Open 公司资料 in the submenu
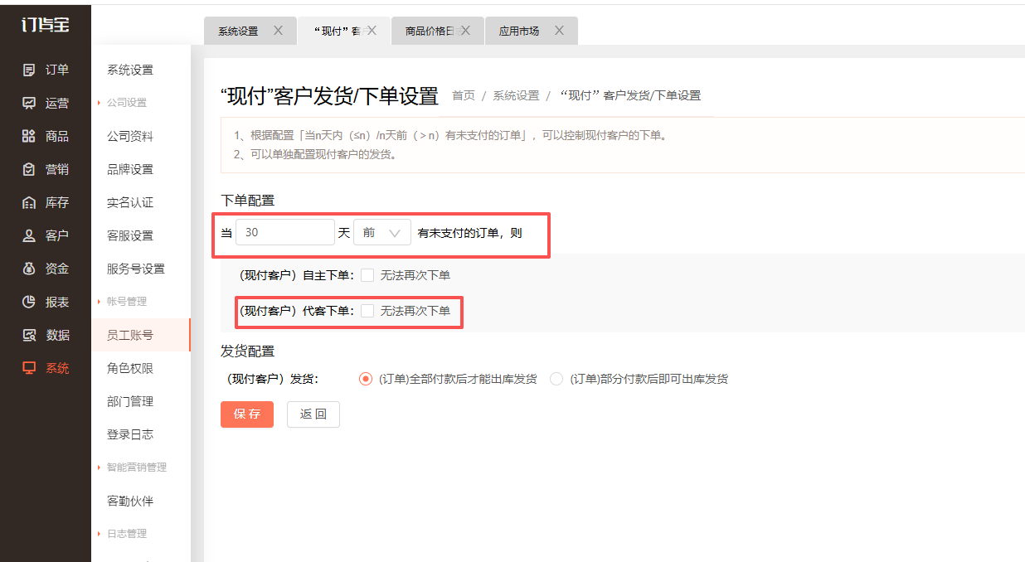Screen dimensions: 1025x562 (x=130, y=137)
